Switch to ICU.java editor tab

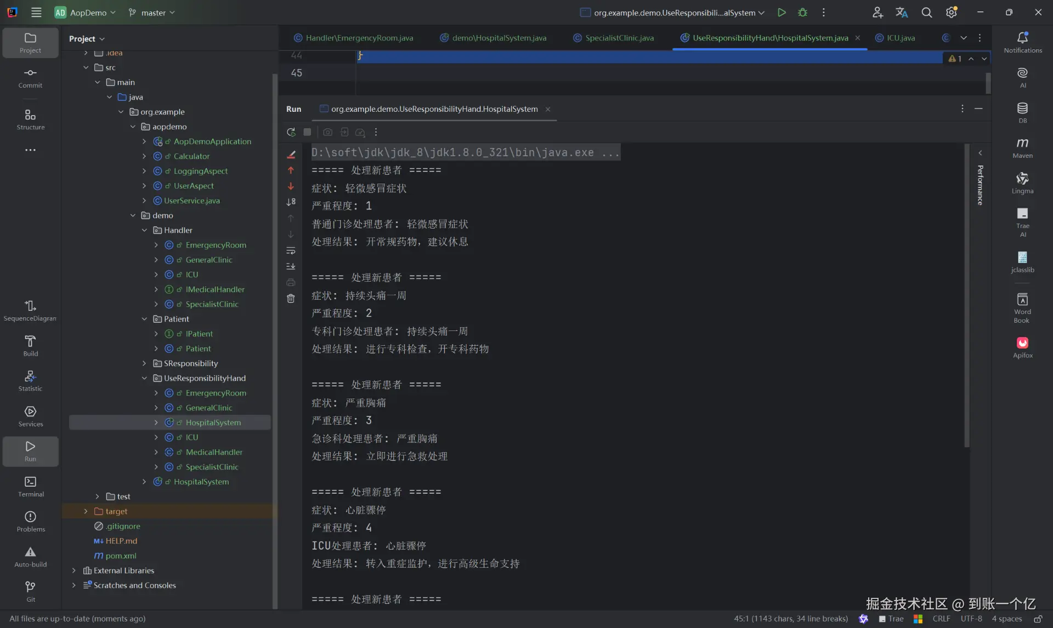[900, 38]
